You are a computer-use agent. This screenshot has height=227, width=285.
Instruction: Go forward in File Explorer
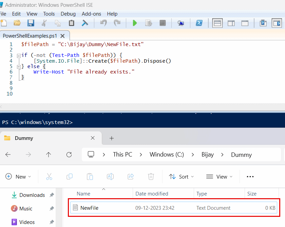tap(28, 154)
